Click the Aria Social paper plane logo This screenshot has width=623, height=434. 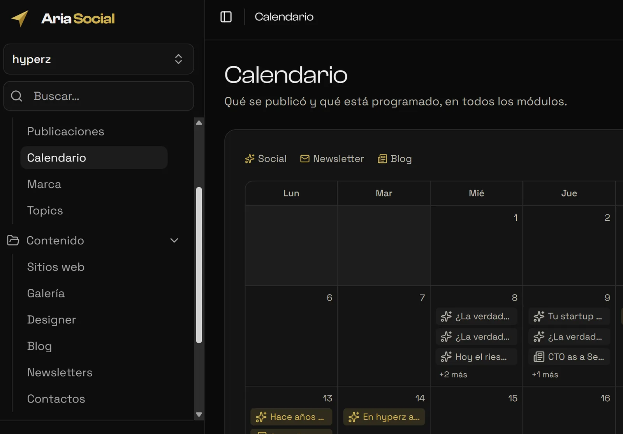20,18
